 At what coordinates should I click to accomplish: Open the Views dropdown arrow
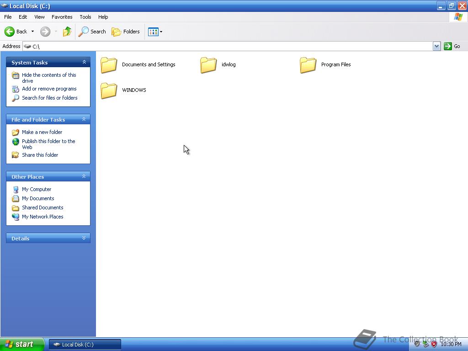coord(161,32)
